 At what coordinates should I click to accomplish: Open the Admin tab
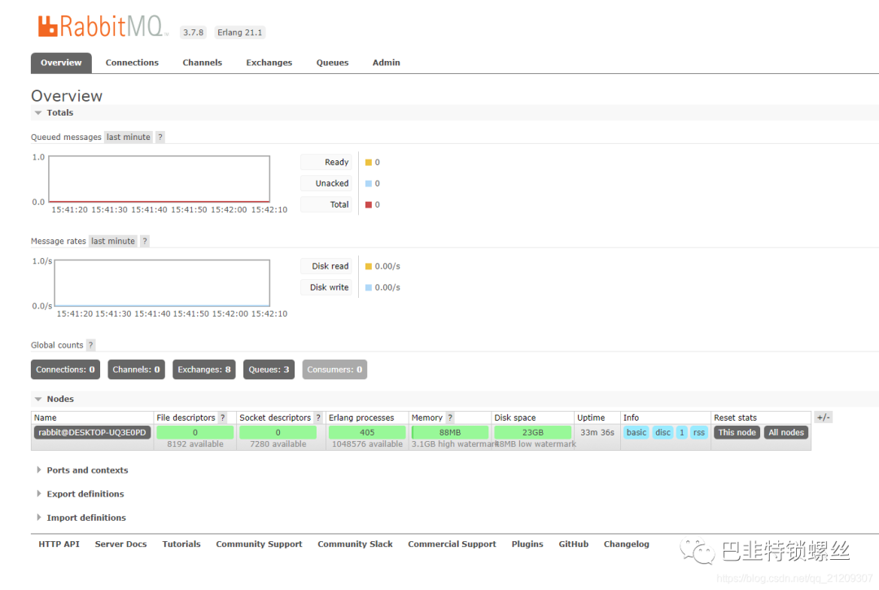[x=387, y=63]
